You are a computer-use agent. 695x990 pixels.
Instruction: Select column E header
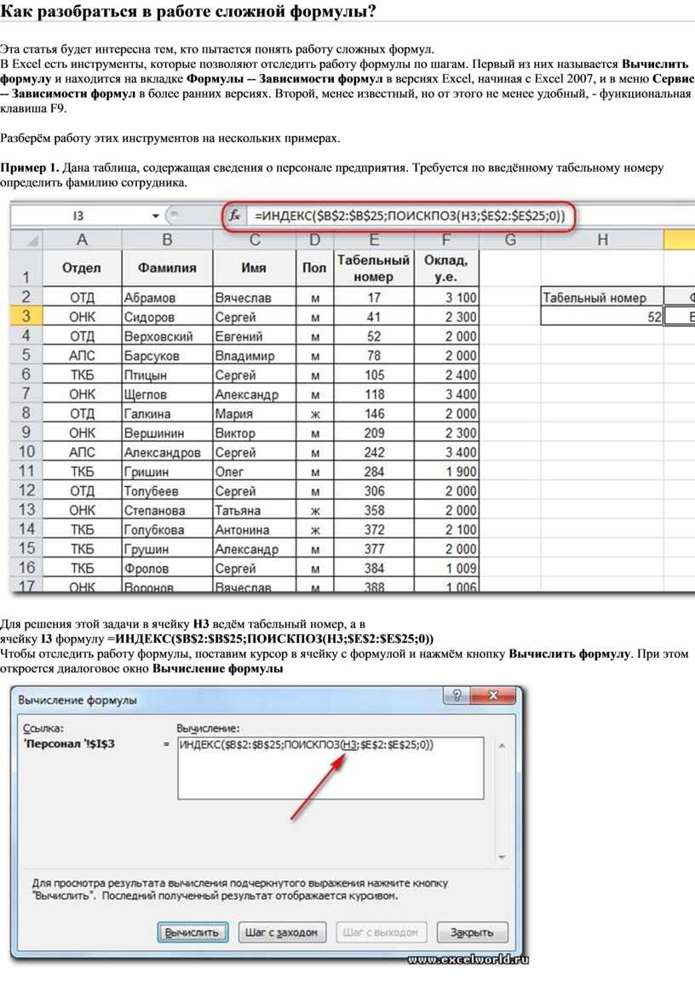[374, 240]
